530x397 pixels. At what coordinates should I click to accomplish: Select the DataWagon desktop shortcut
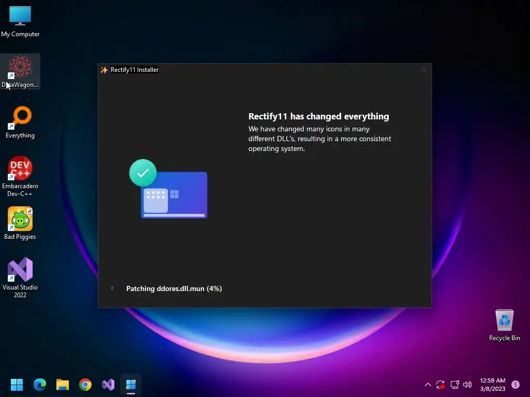pos(20,71)
